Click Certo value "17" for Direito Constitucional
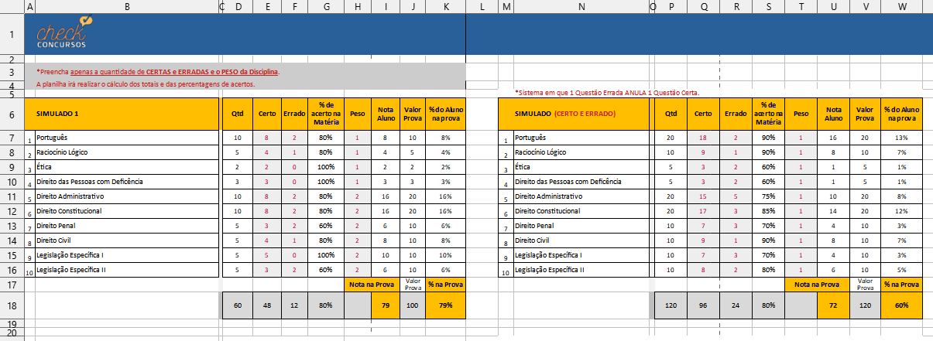This screenshot has width=933, height=341. click(704, 211)
